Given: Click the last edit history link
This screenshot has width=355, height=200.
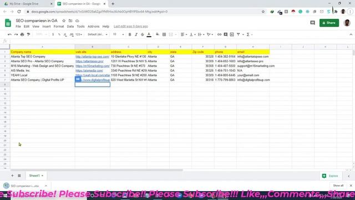Looking at the screenshot, I should click(x=131, y=27).
